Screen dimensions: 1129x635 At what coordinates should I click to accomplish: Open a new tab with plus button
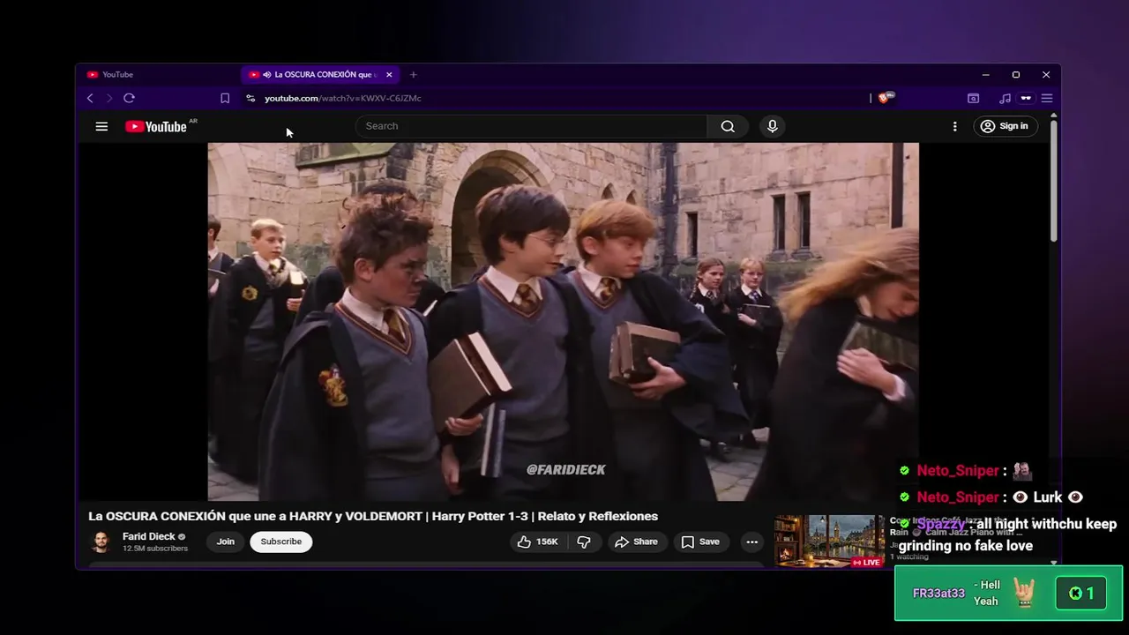click(x=413, y=75)
